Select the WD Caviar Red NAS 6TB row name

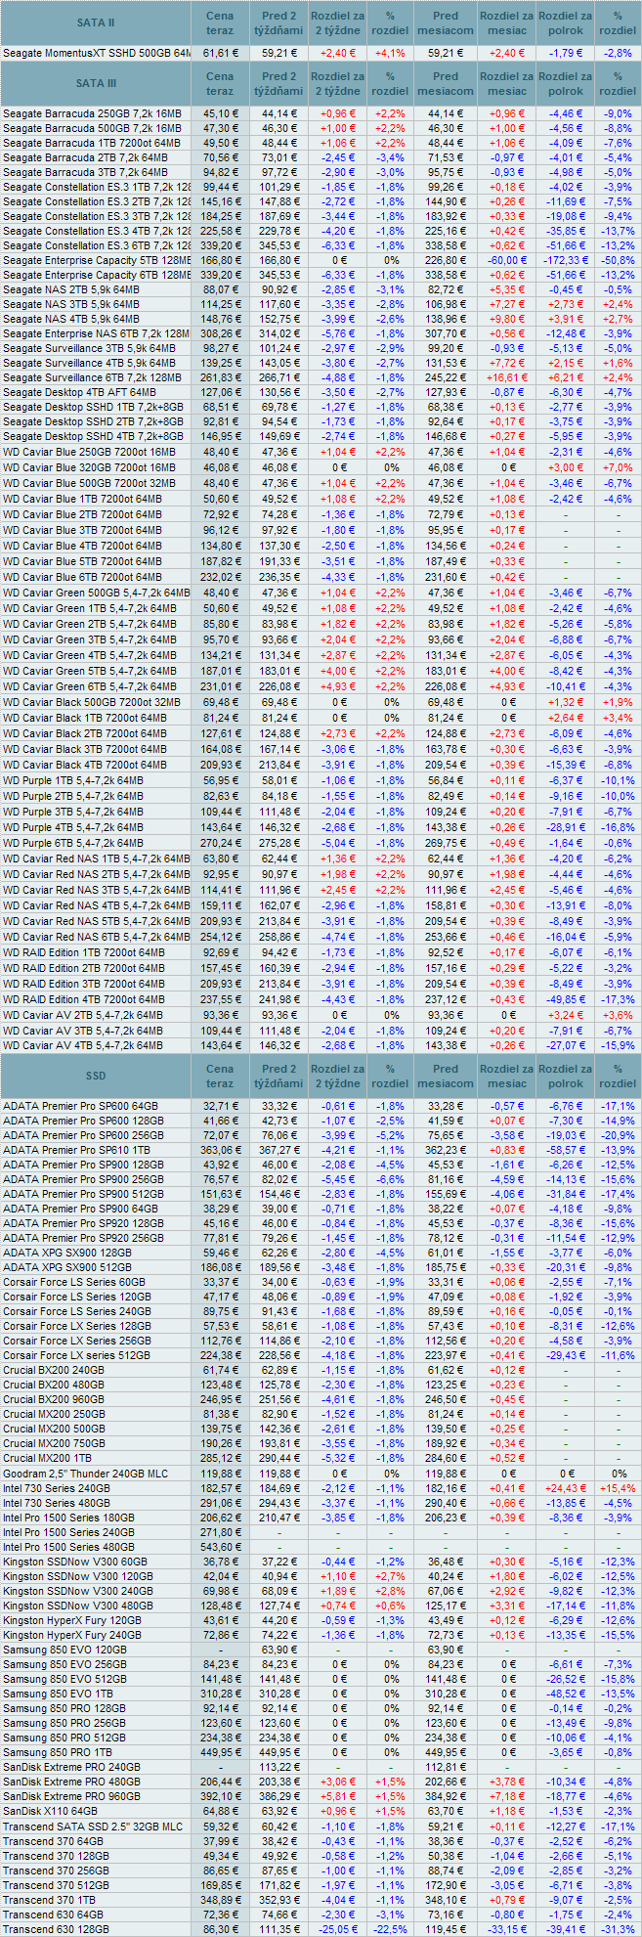coord(96,937)
